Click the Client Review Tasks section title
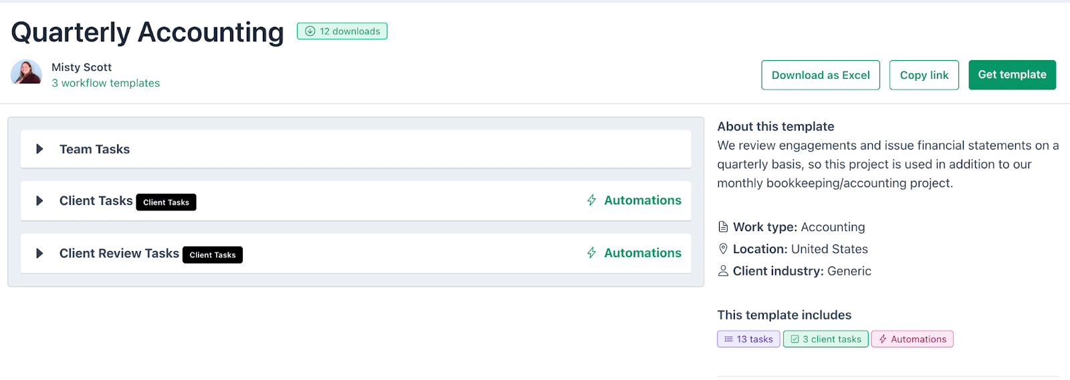Screen dimensions: 1070x380 119,254
